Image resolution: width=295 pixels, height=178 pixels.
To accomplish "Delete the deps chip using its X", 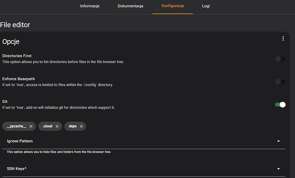I will click(x=81, y=126).
